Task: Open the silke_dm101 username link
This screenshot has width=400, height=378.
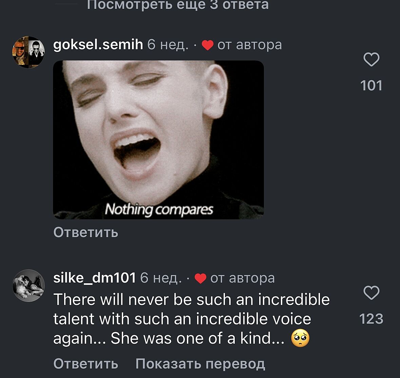Action: [95, 278]
